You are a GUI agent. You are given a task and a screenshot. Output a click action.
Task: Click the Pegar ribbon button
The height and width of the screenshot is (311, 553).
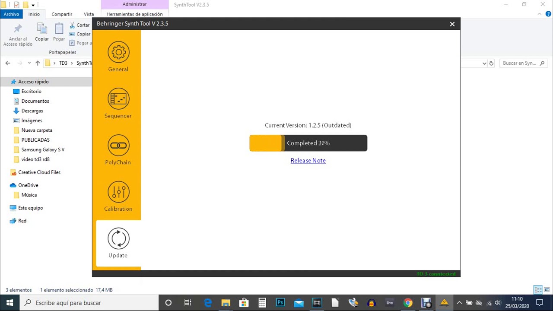pos(59,33)
